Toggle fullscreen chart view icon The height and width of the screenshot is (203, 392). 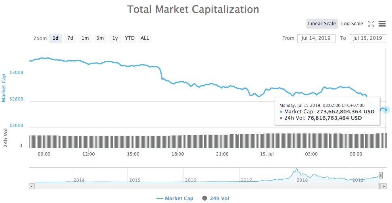371,24
